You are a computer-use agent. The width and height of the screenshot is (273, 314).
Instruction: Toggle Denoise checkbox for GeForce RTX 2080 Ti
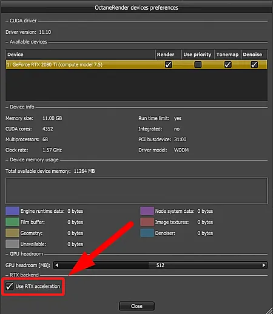point(254,65)
